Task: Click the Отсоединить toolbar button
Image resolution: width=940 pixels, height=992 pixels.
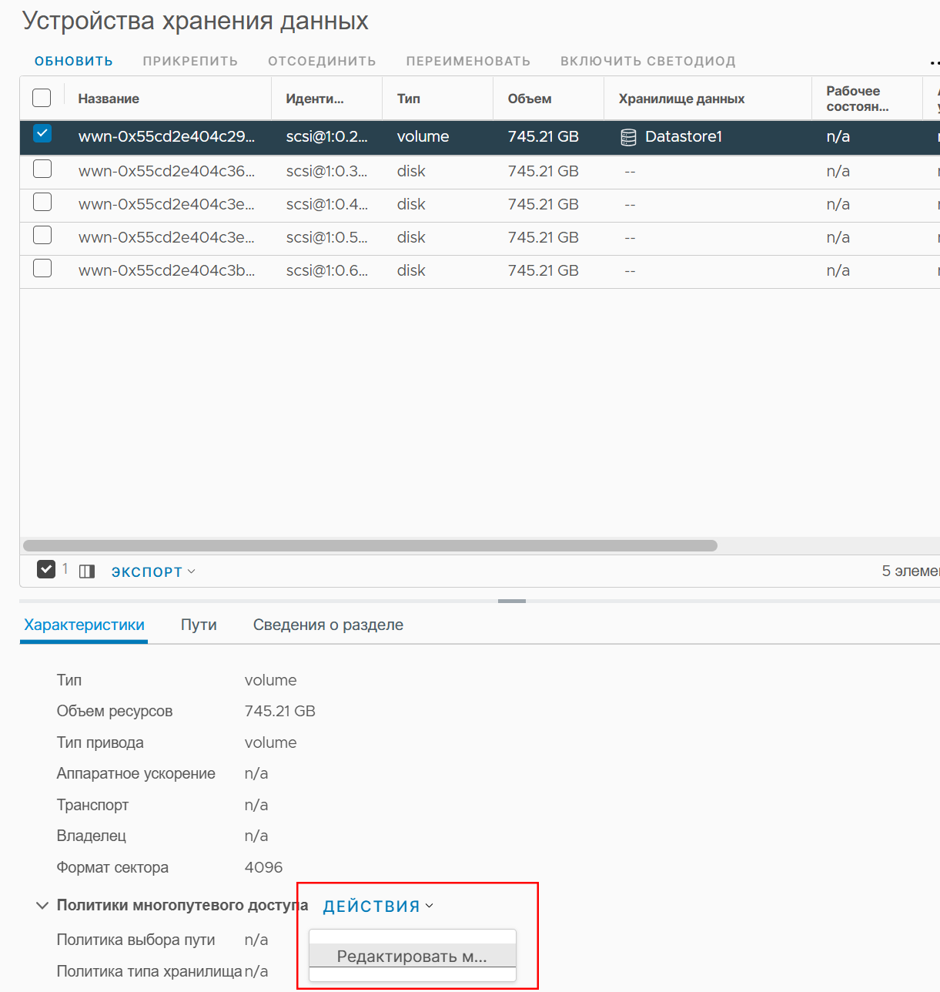Action: point(322,61)
